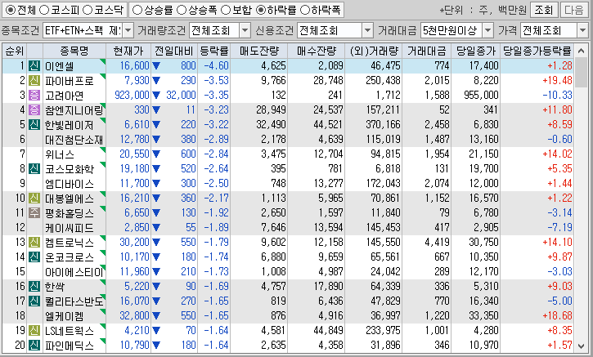
Task: Click the 신 badge icon for 파인메딕스
Action: 34,346
